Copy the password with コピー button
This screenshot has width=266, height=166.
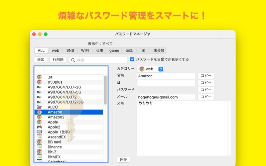point(206,90)
